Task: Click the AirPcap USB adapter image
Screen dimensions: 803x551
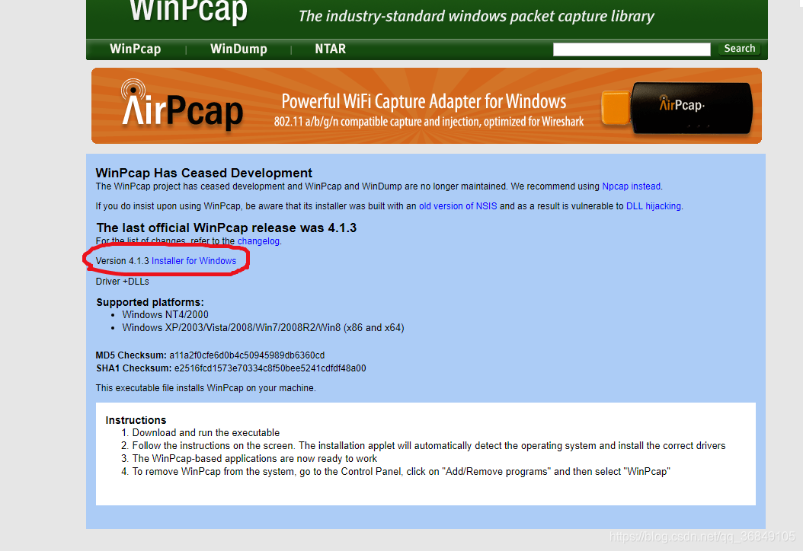Action: click(x=677, y=109)
